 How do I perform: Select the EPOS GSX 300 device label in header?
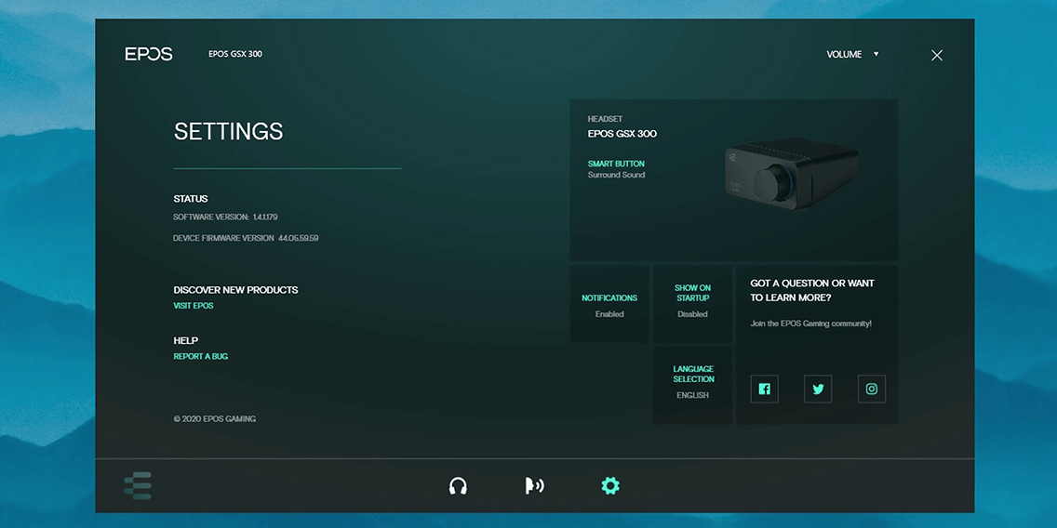pos(235,54)
